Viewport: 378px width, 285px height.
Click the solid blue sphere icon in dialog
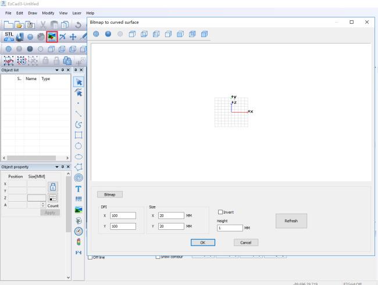108,34
